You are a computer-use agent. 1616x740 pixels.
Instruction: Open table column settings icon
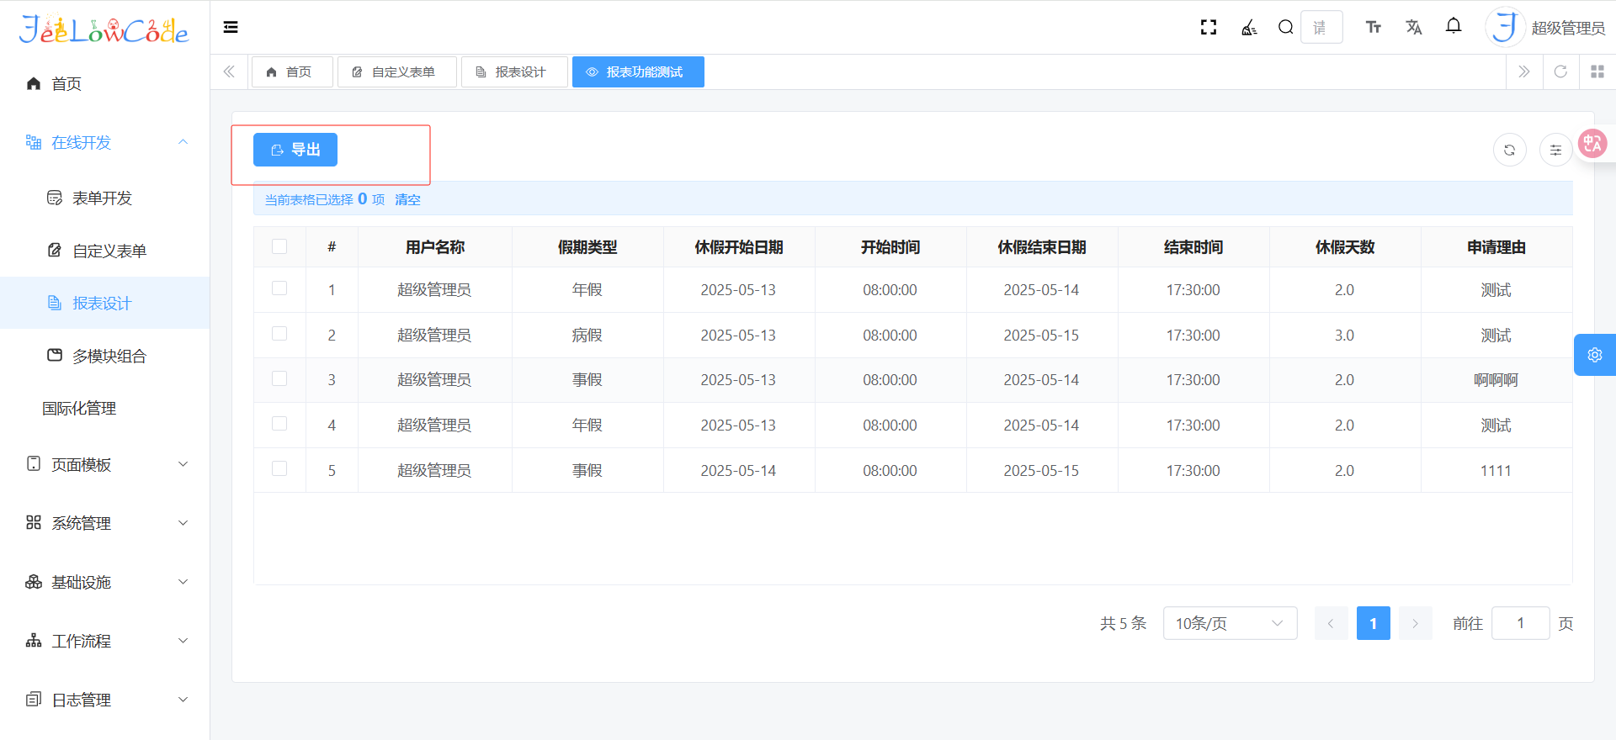point(1555,151)
